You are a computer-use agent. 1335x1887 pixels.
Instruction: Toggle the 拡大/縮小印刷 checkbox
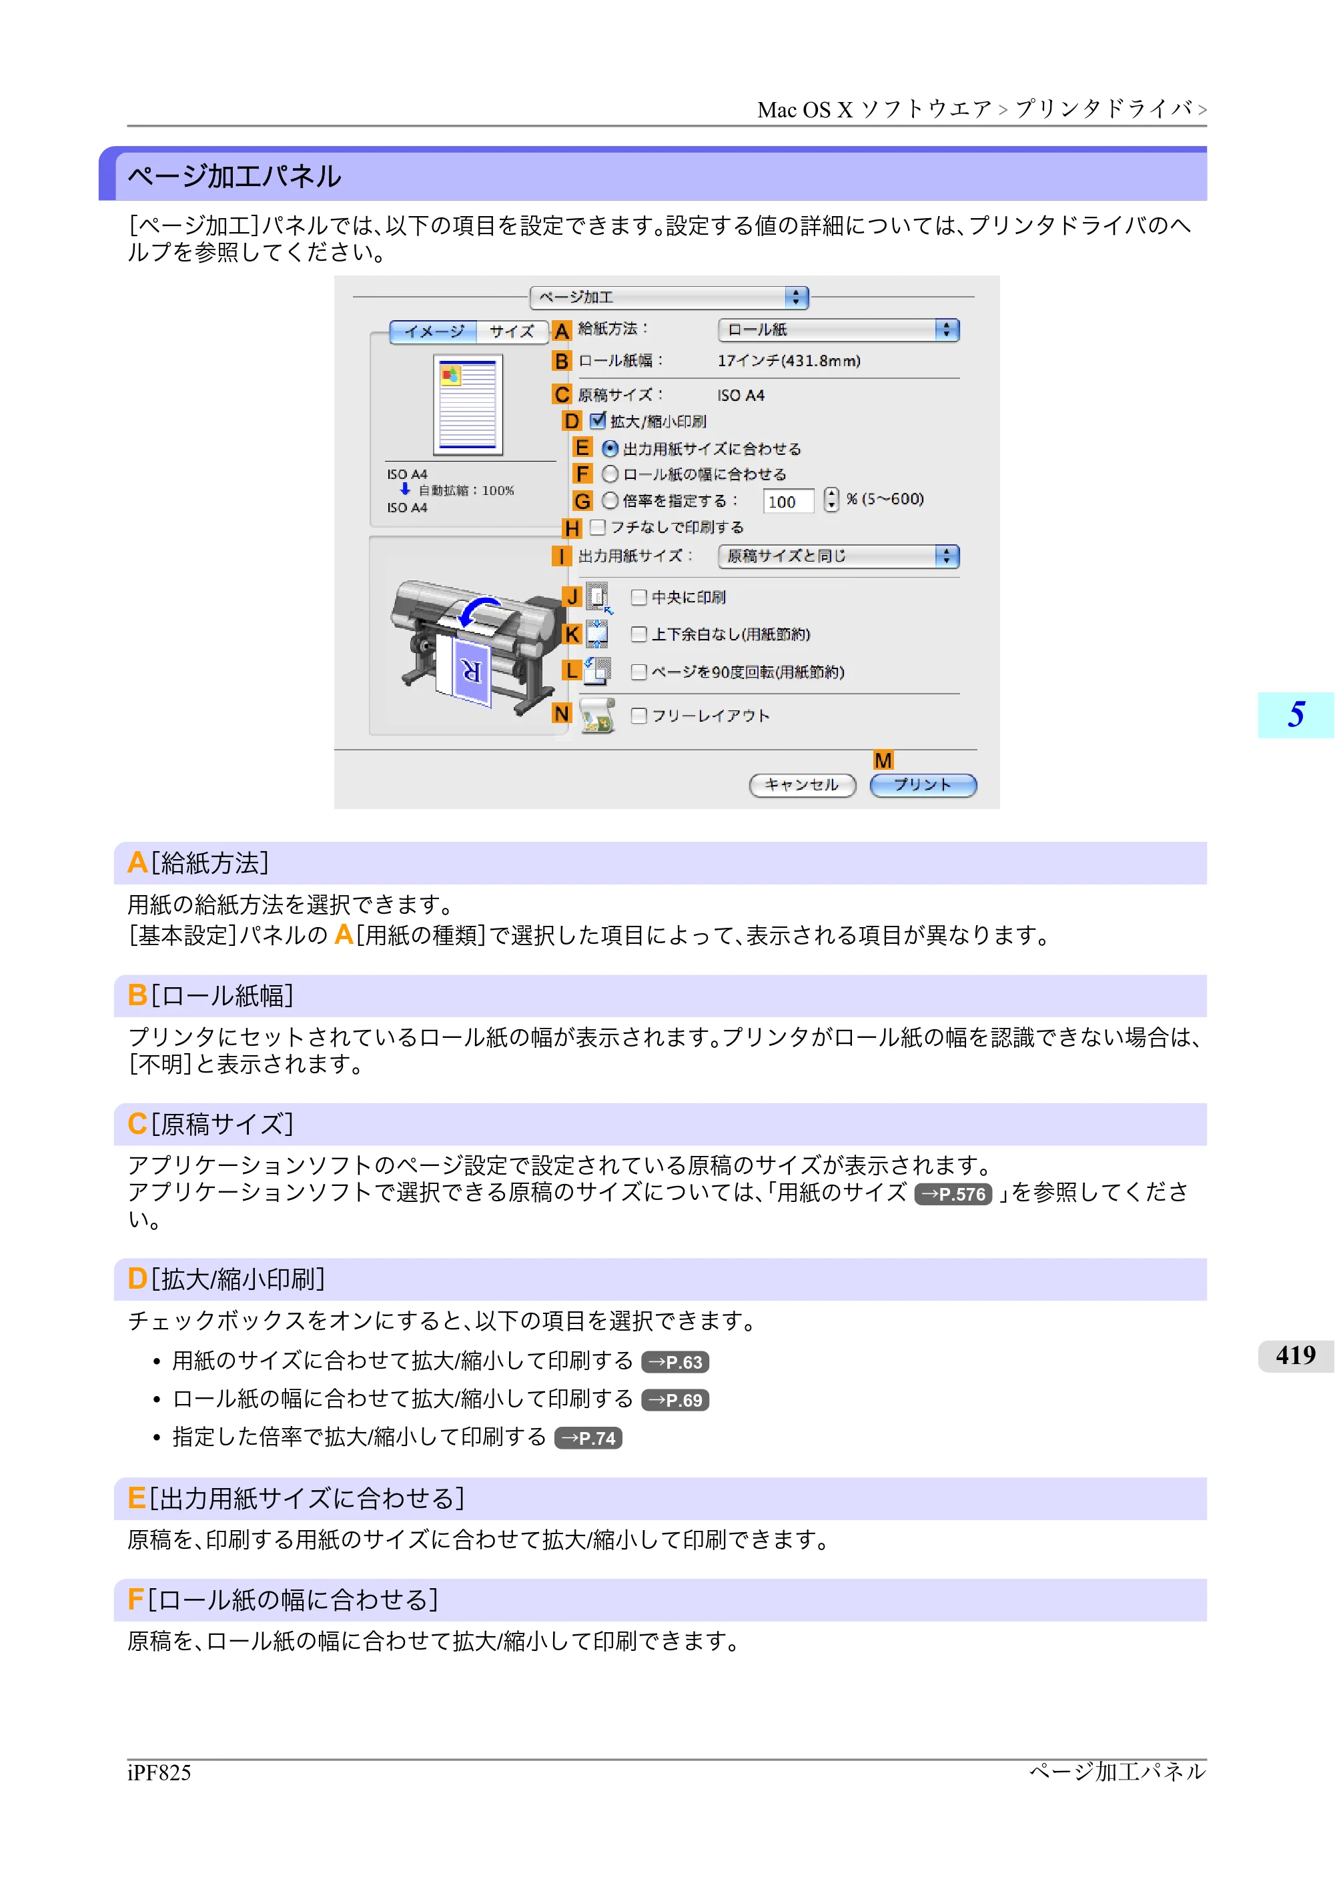click(x=598, y=421)
